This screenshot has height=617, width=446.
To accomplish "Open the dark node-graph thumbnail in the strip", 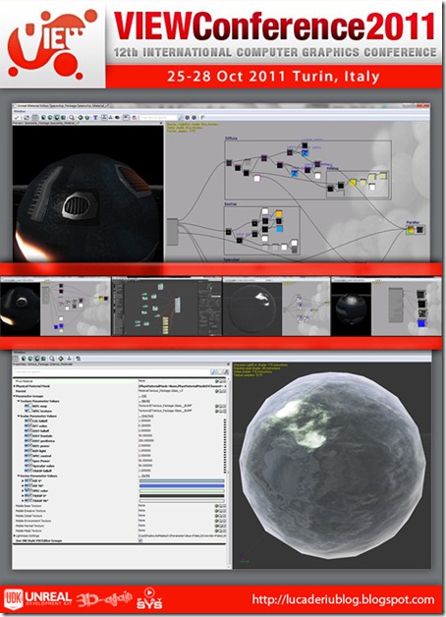I will 167,307.
